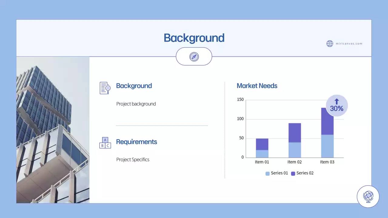Image resolution: width=388 pixels, height=218 pixels.
Task: Click the Project Specifics text
Action: pos(133,160)
